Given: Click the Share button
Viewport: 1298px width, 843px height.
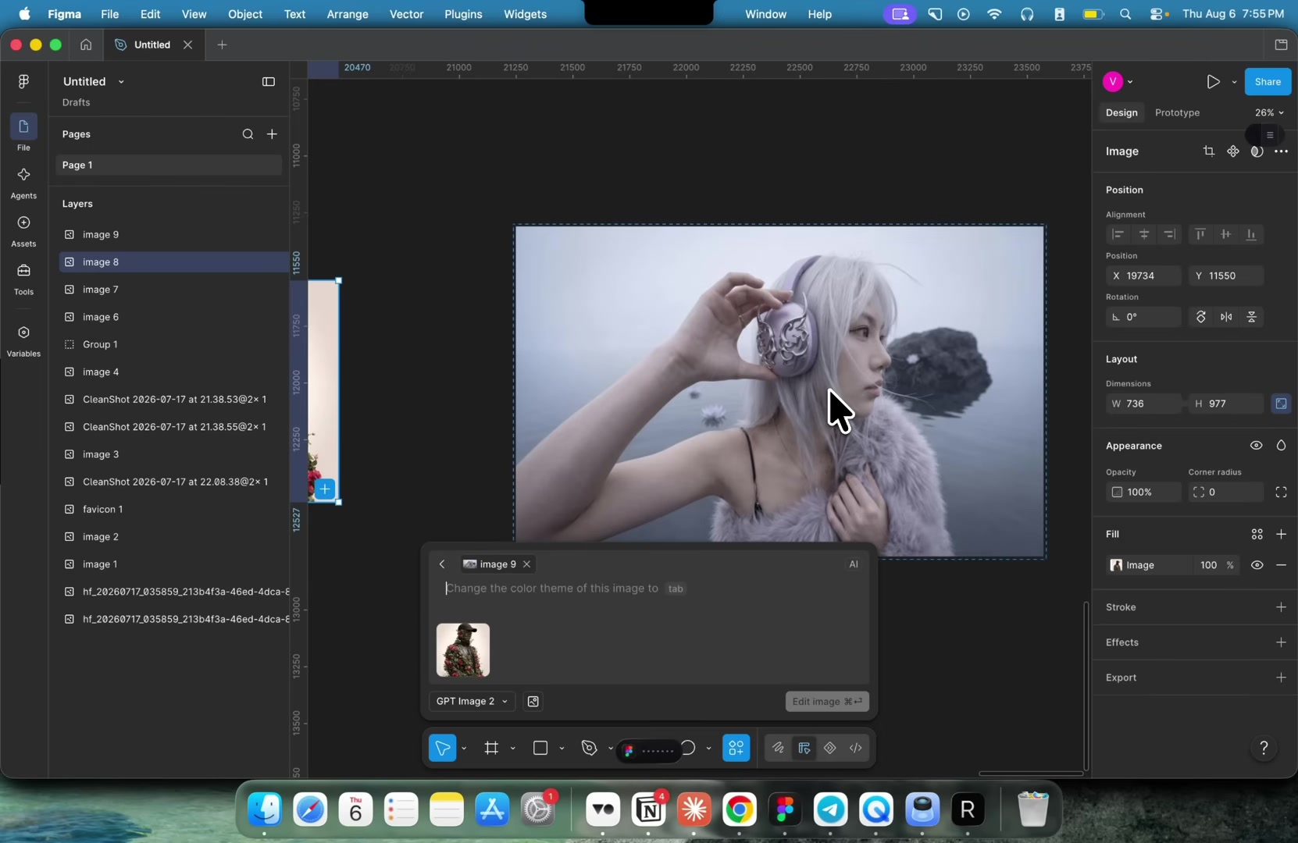Looking at the screenshot, I should (x=1268, y=81).
